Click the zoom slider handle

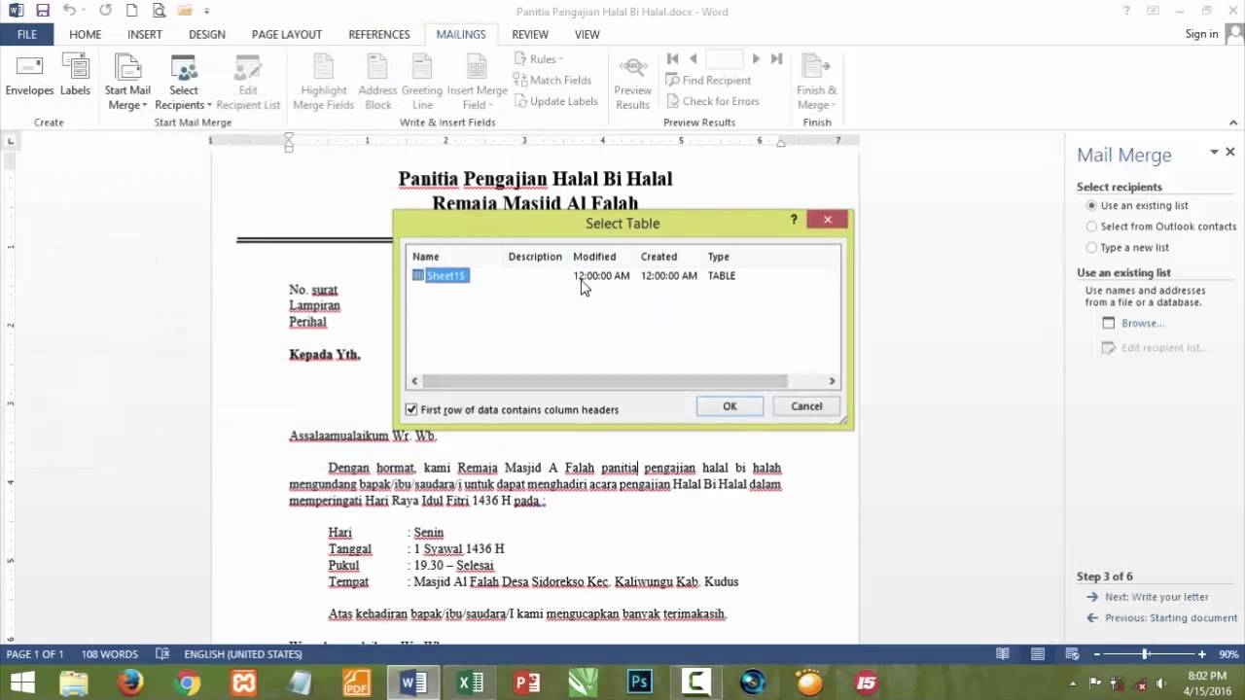pos(1145,654)
